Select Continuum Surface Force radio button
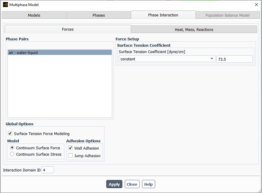262x193 pixels. coord(12,148)
